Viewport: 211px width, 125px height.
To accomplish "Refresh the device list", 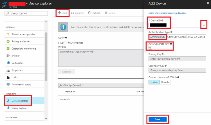I will [x=94, y=13].
